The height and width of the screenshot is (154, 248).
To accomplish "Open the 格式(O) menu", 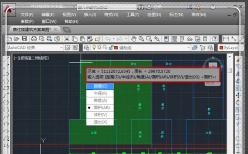I will click(111, 15).
